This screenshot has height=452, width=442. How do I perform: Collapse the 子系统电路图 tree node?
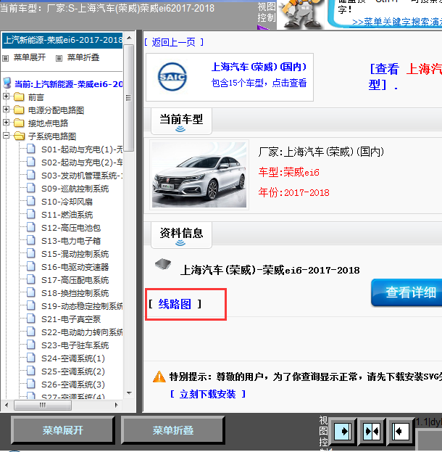click(6, 136)
